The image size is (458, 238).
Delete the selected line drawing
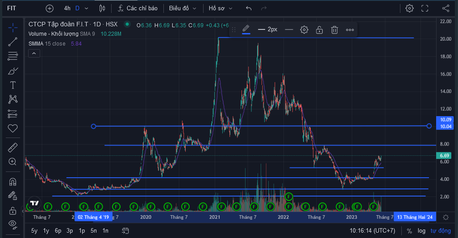point(334,29)
